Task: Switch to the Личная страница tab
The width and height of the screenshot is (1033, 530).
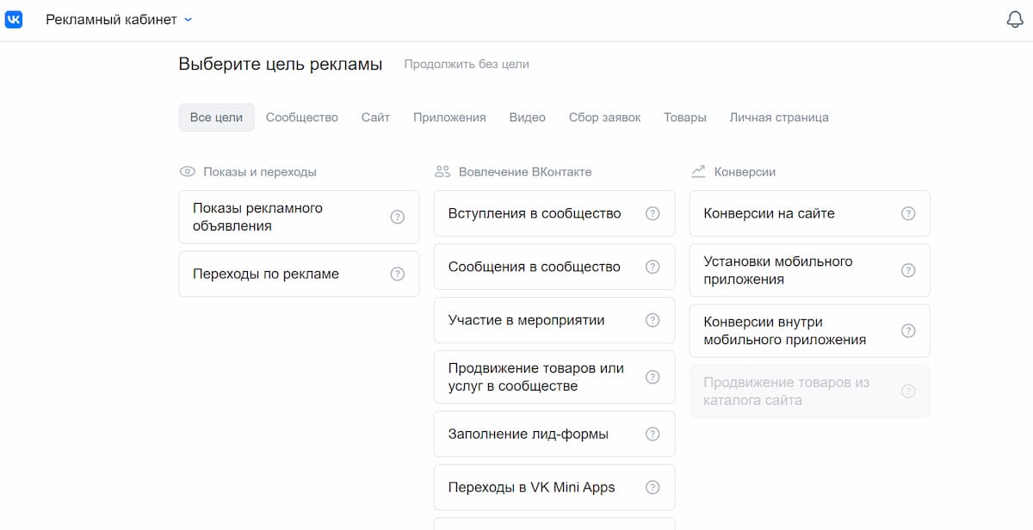Action: pos(779,117)
